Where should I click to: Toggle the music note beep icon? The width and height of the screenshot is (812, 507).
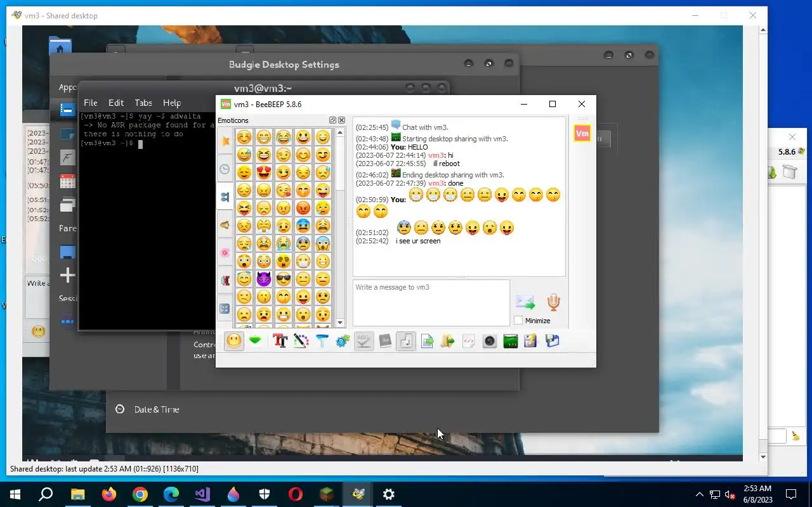(406, 341)
